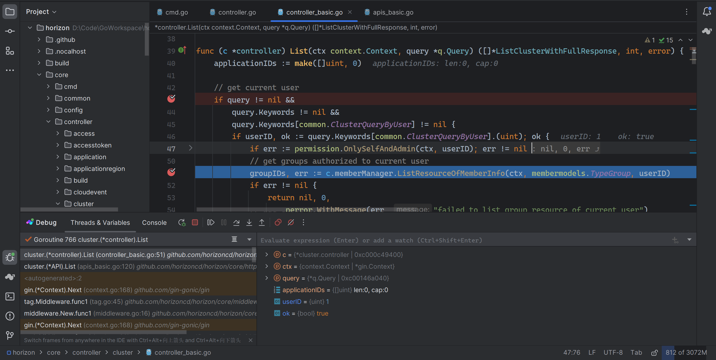Collapse the controller folder
The width and height of the screenshot is (716, 360).
click(x=48, y=121)
